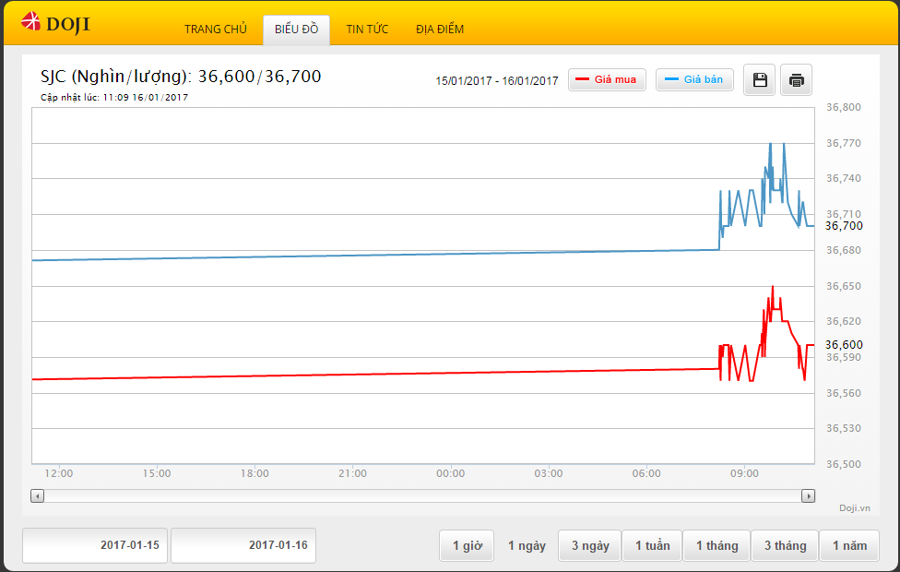
Task: Print the chart with the printer icon
Action: click(x=796, y=80)
